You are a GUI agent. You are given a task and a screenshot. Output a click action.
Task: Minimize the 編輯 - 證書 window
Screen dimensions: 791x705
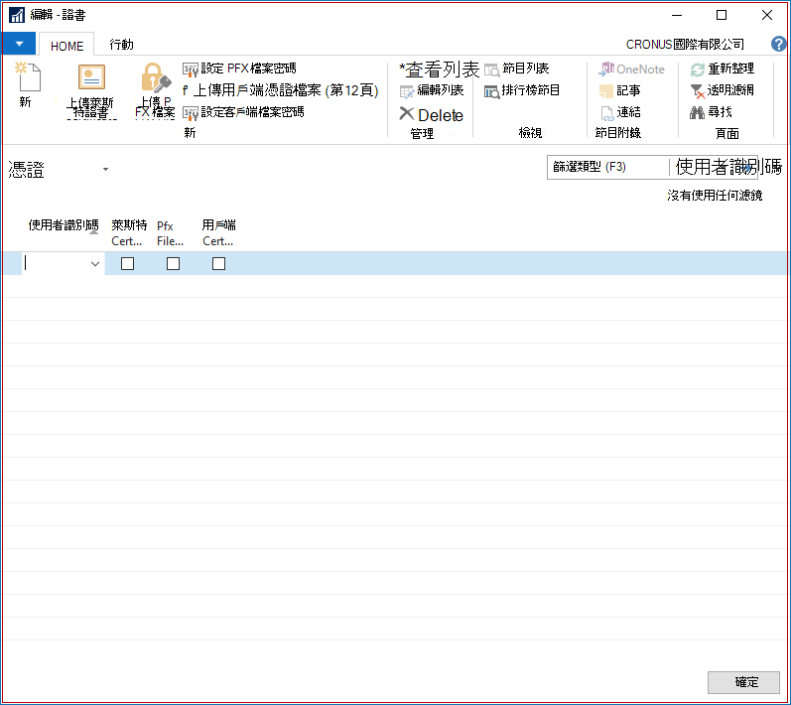point(677,15)
